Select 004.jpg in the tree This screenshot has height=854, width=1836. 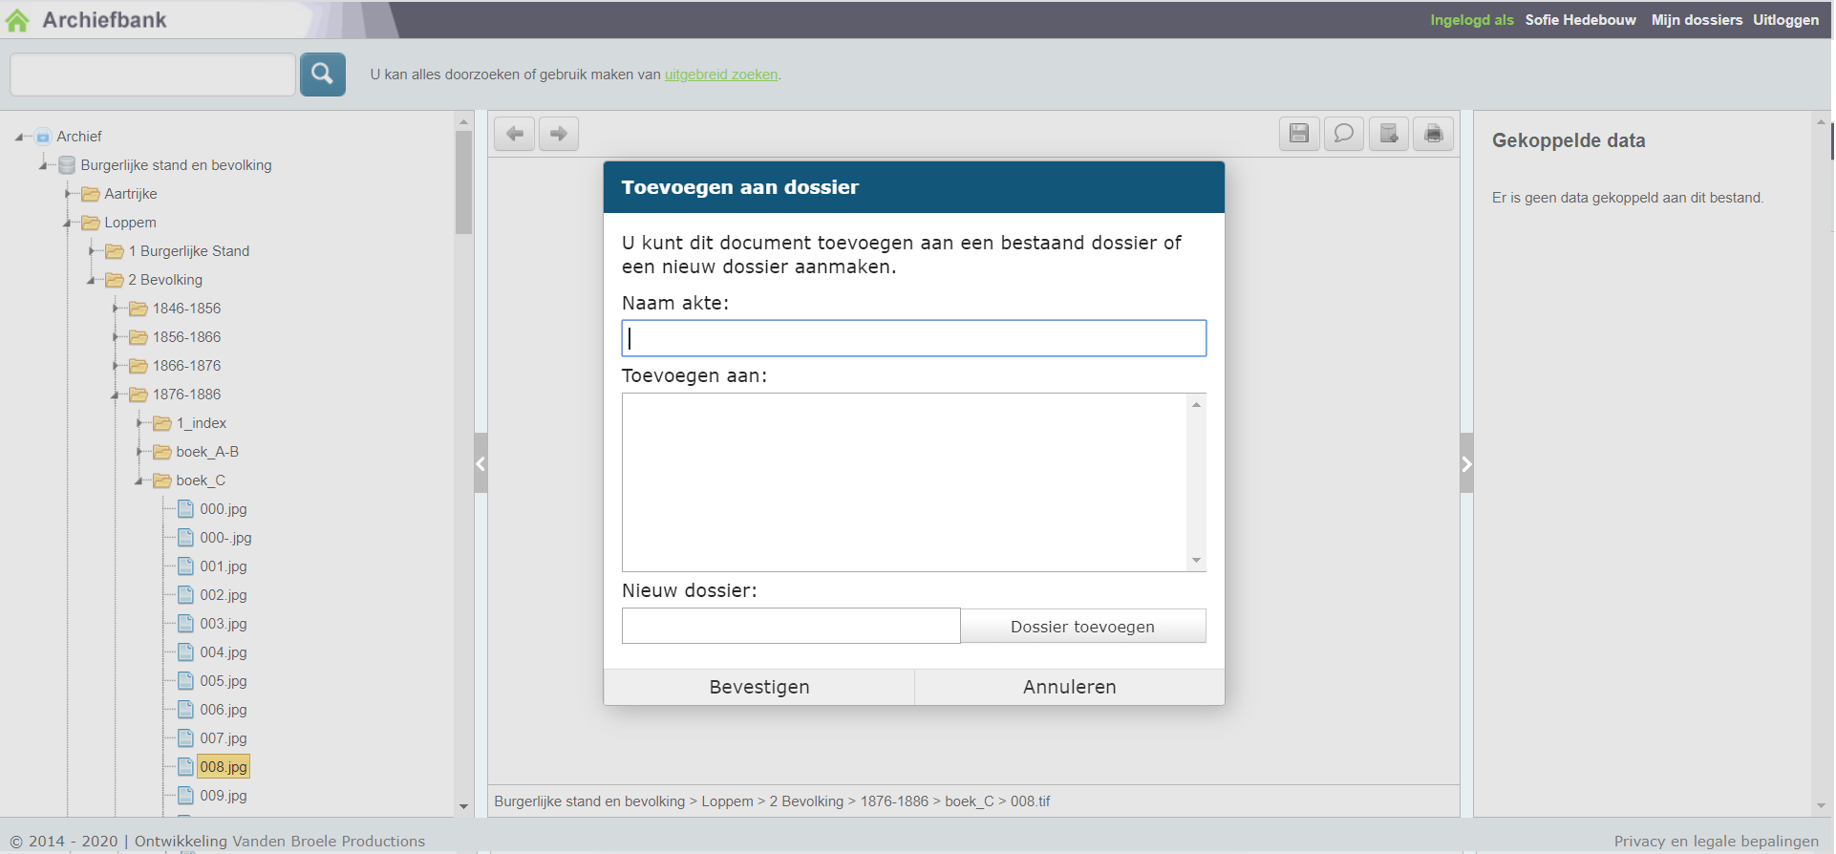click(224, 652)
